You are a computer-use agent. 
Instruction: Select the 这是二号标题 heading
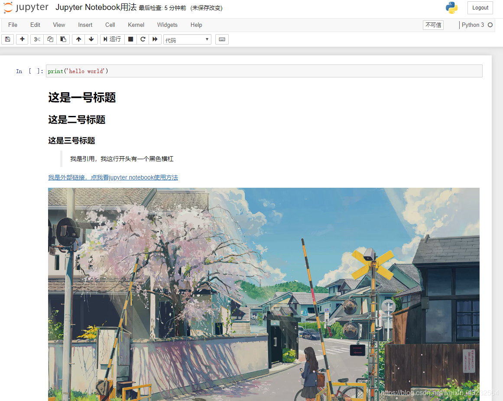click(77, 120)
